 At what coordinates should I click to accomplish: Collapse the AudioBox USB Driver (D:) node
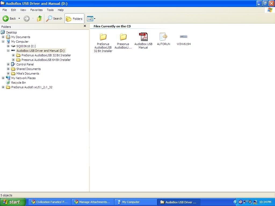point(8,51)
